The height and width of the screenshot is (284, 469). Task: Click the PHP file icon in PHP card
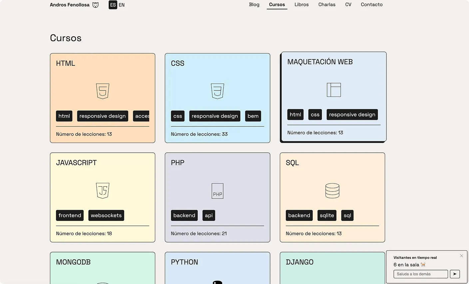(x=218, y=191)
